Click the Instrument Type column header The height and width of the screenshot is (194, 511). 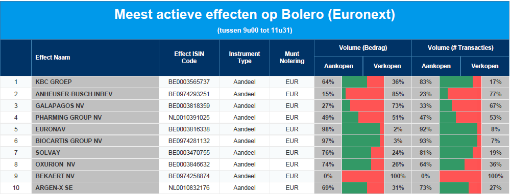245,58
